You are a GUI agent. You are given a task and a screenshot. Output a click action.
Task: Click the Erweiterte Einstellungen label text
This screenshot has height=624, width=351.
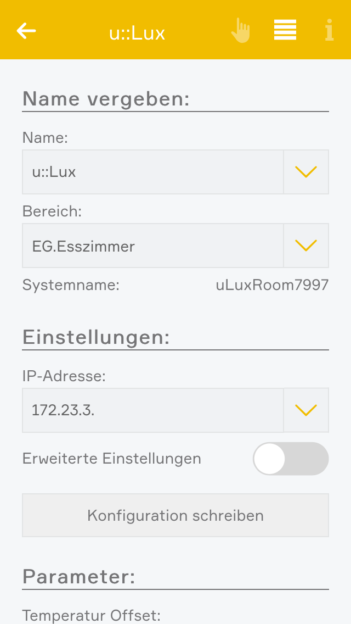pos(111,458)
